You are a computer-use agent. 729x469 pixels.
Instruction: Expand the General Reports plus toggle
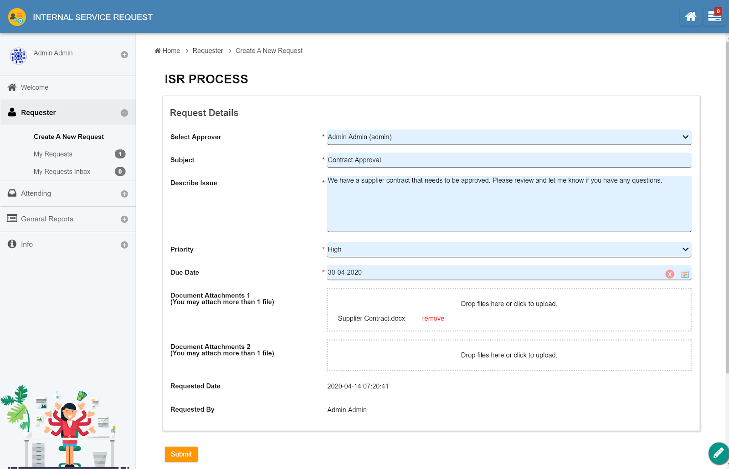coord(124,219)
